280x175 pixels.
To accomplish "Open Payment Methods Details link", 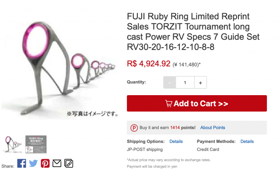I will pos(247,142).
